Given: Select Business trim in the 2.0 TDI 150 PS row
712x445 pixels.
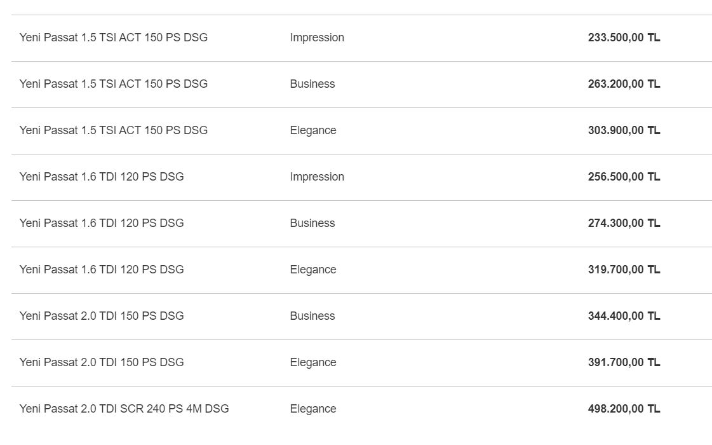Looking at the screenshot, I should tap(312, 316).
